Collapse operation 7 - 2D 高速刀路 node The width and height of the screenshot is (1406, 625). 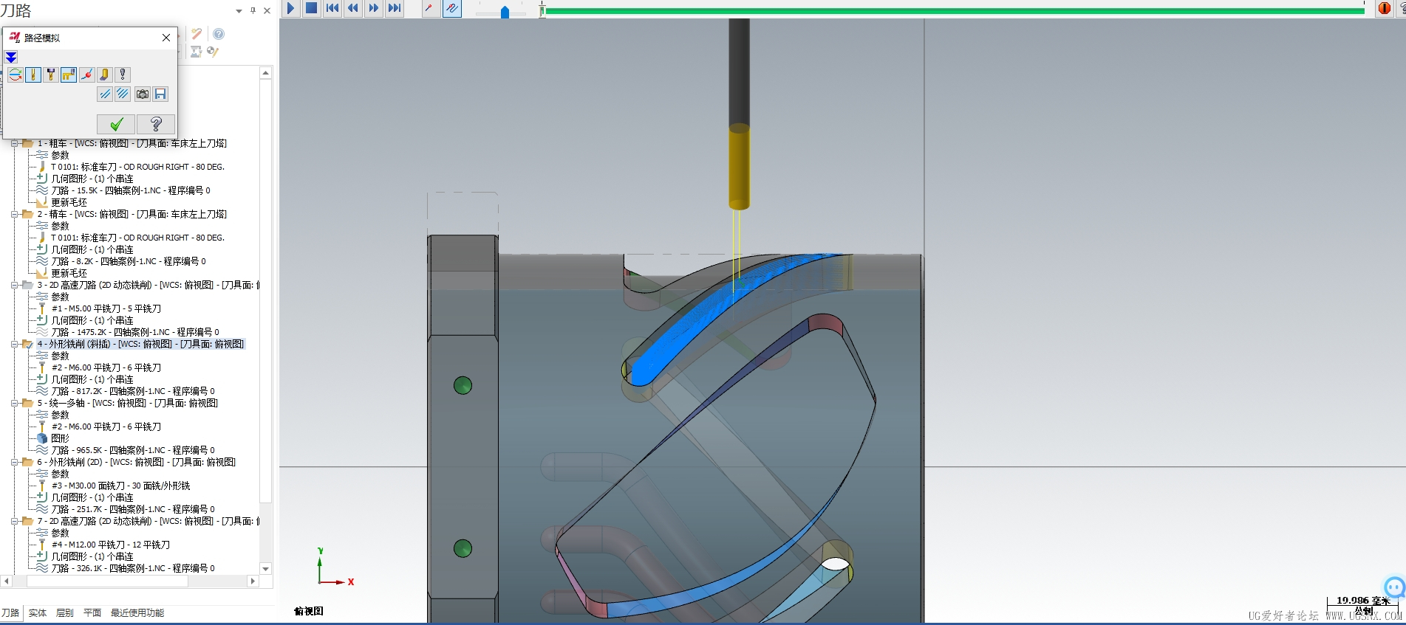14,521
